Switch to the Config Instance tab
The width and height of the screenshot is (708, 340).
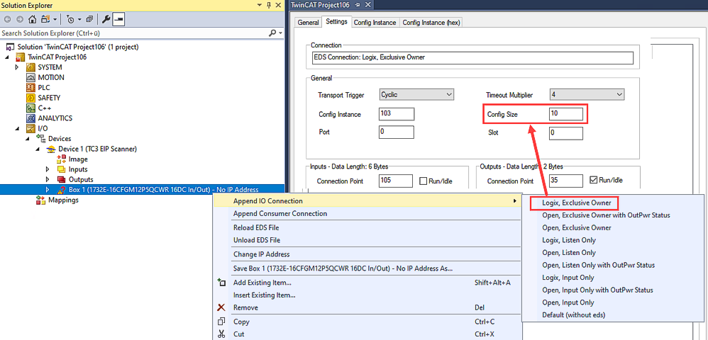tap(375, 23)
